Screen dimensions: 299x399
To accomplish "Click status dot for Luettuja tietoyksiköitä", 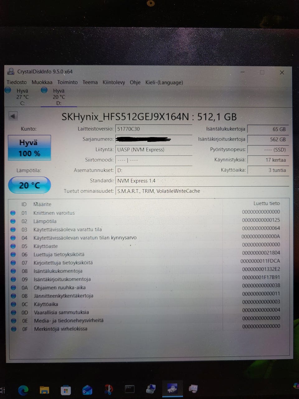I will 13,254.
